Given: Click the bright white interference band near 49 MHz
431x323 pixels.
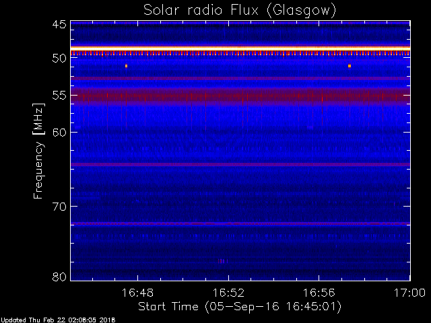Looking at the screenshot, I should tap(240, 48).
